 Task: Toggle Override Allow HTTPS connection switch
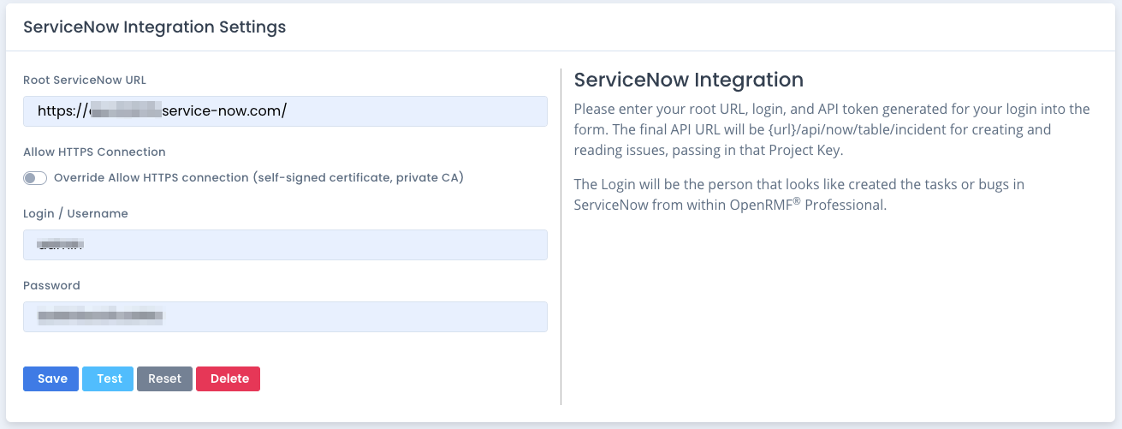click(x=35, y=178)
